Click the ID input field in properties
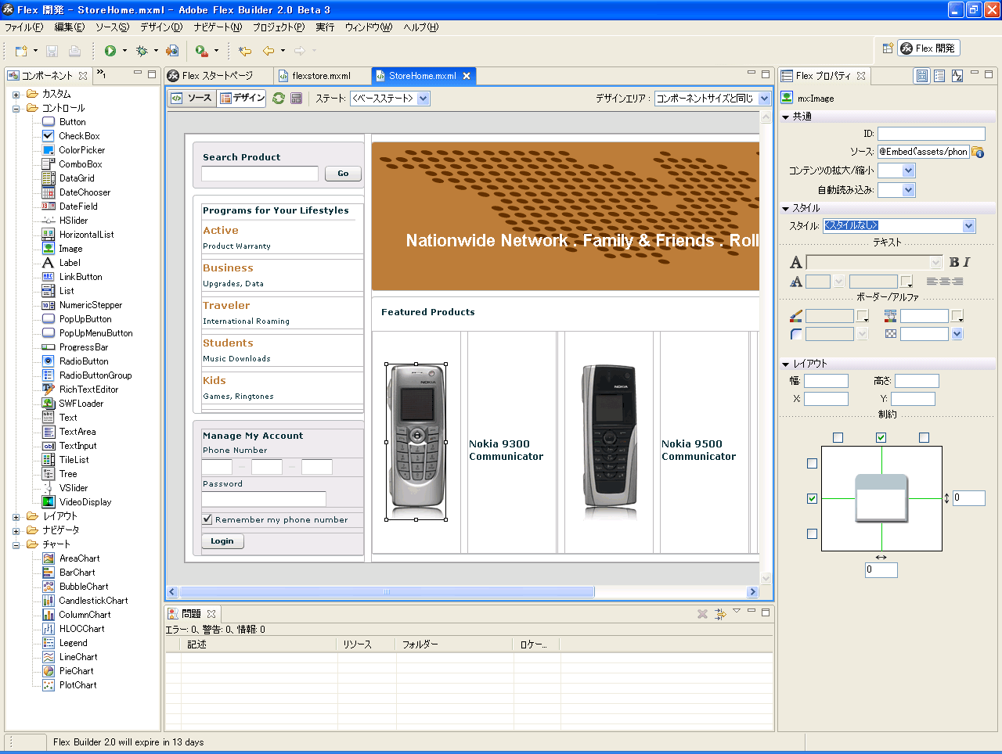The height and width of the screenshot is (754, 1002). click(x=931, y=134)
